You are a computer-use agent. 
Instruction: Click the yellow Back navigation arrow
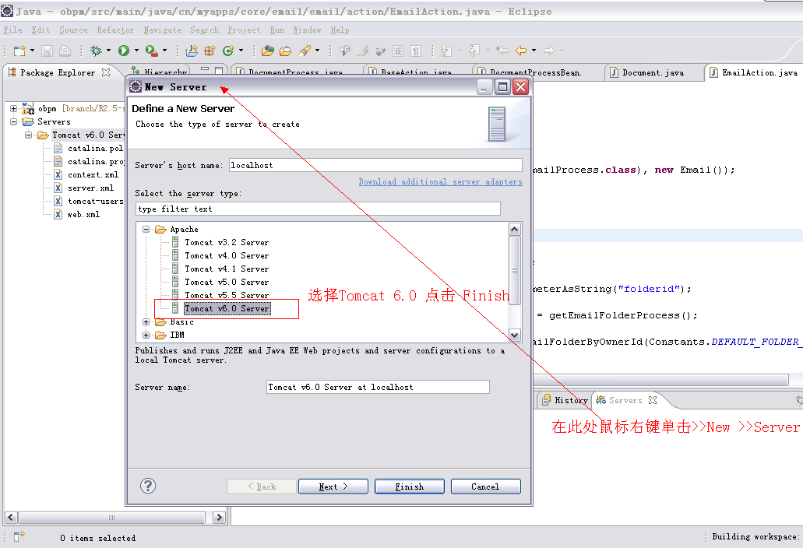tap(521, 51)
